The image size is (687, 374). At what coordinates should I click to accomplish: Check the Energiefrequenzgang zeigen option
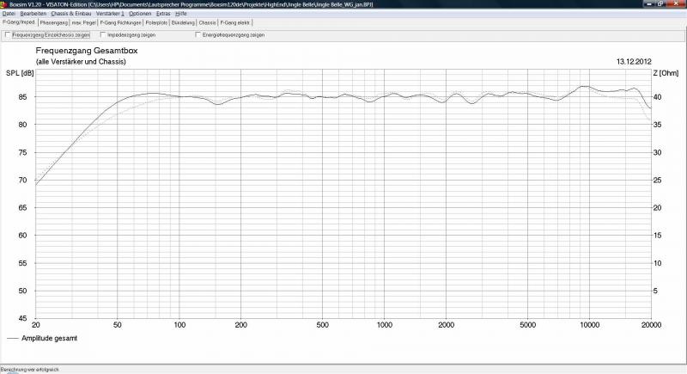[198, 35]
